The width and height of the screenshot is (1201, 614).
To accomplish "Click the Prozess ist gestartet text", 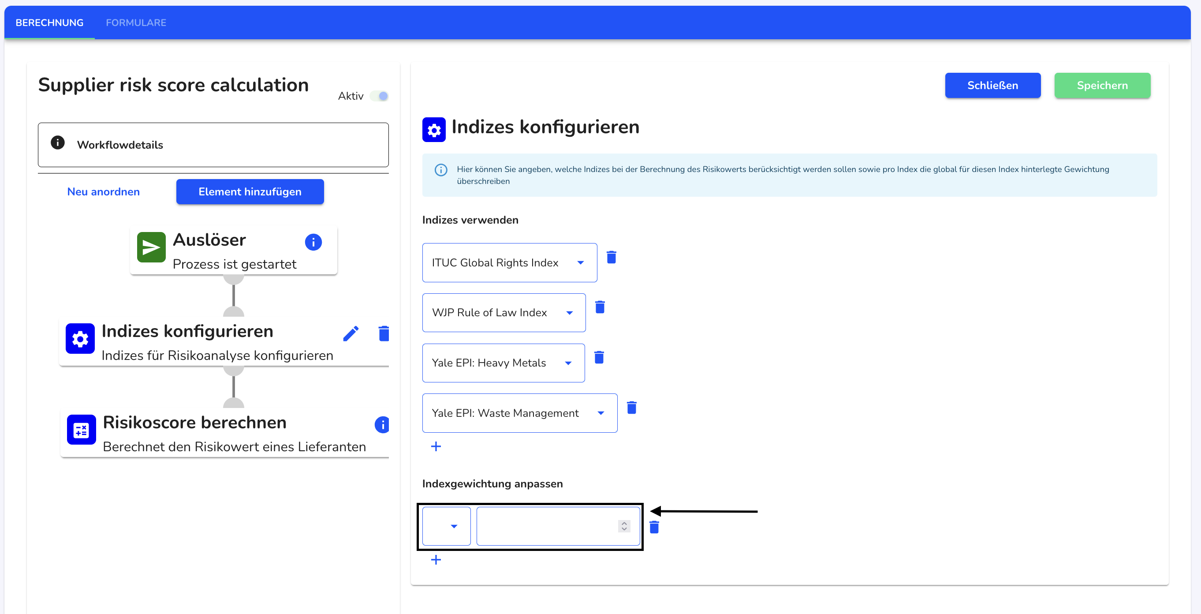I will tap(235, 264).
